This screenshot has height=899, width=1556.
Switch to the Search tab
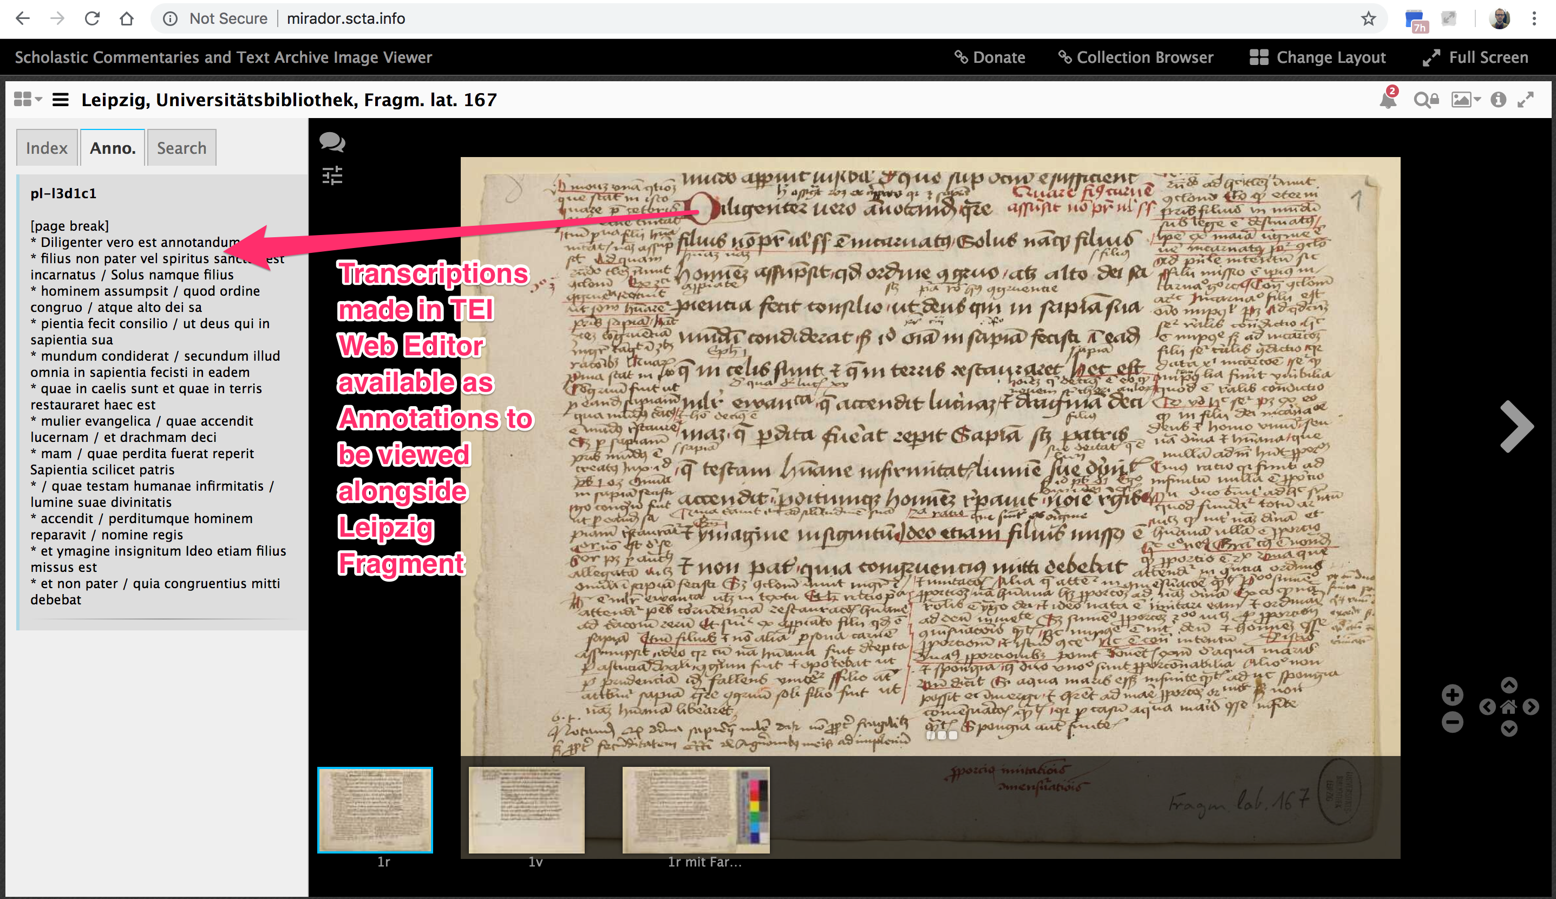(x=181, y=148)
